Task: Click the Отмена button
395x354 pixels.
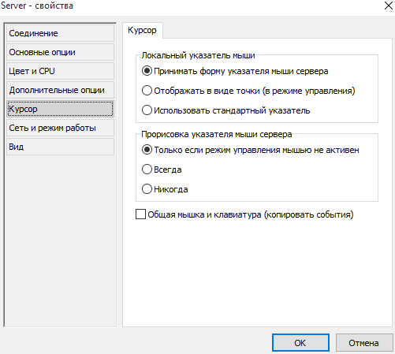Action: tap(363, 342)
